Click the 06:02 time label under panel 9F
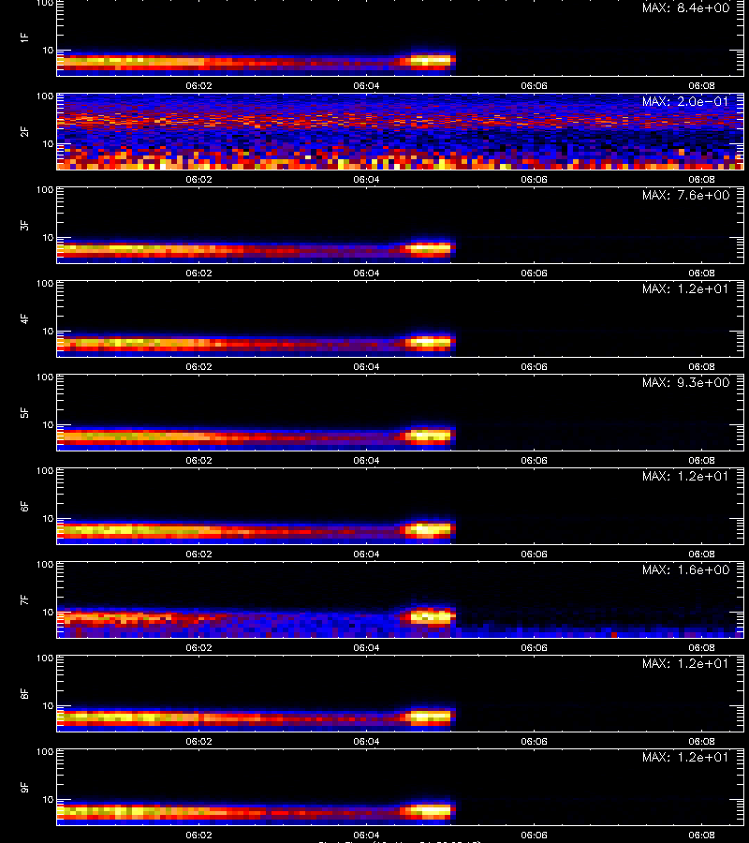The height and width of the screenshot is (843, 749). [198, 835]
